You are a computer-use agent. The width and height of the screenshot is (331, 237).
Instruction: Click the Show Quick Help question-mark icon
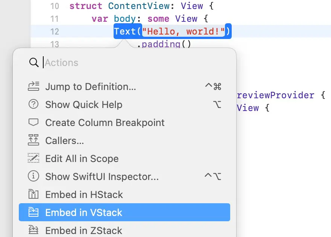(x=33, y=104)
